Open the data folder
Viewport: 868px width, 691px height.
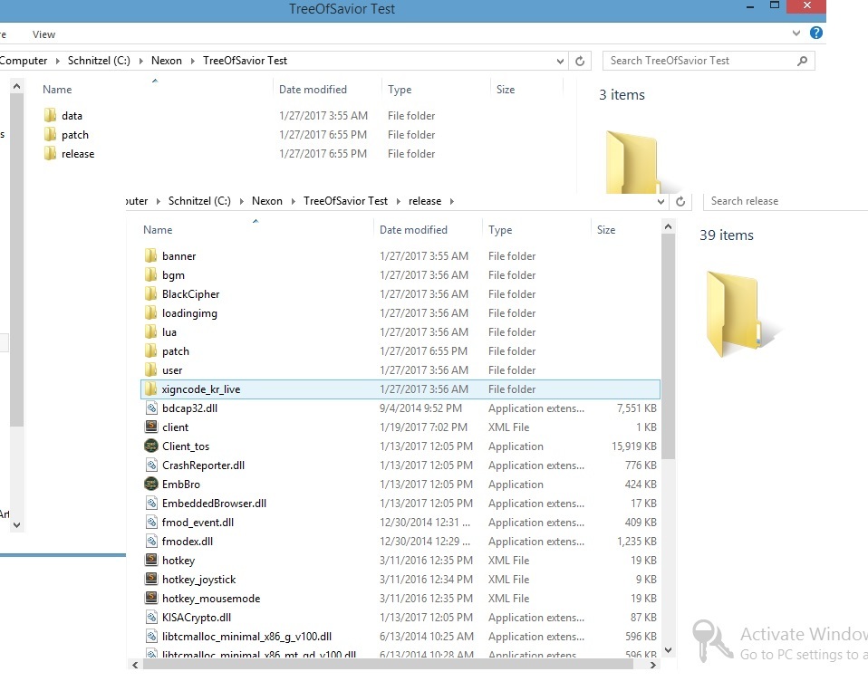click(x=72, y=116)
